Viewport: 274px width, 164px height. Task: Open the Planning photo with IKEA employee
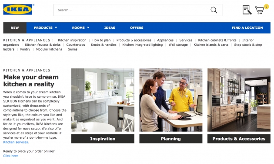[171, 100]
